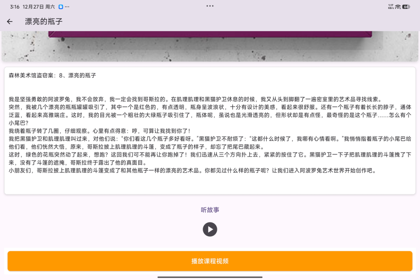Tap the network speed indicator

pos(391,7)
